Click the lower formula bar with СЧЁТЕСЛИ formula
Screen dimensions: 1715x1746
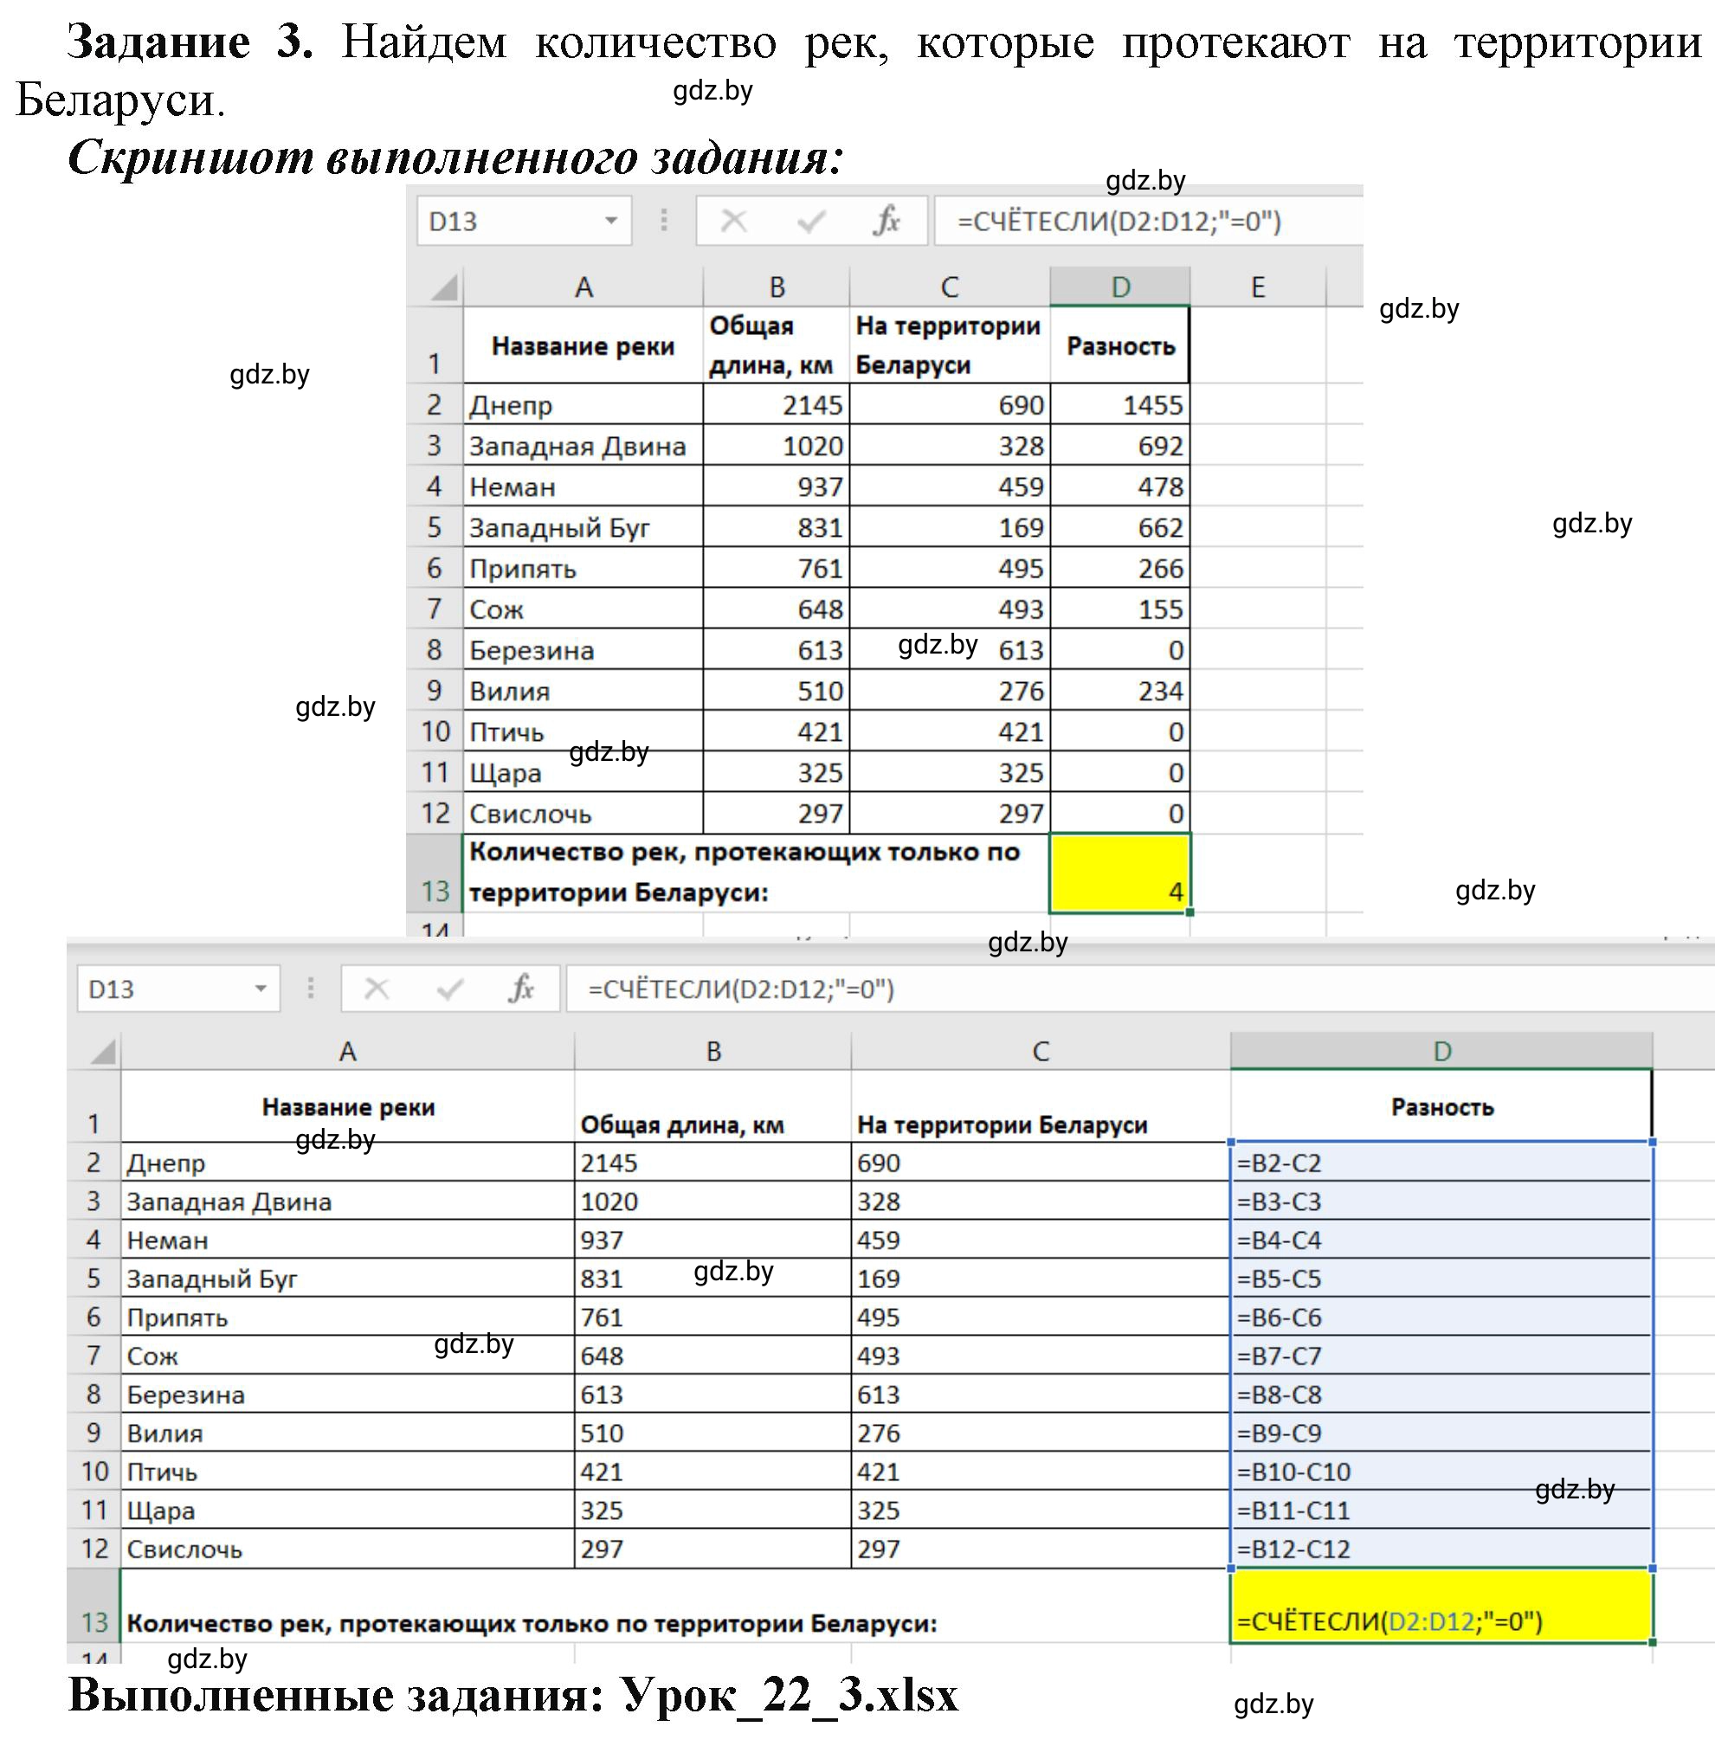coord(1139,989)
